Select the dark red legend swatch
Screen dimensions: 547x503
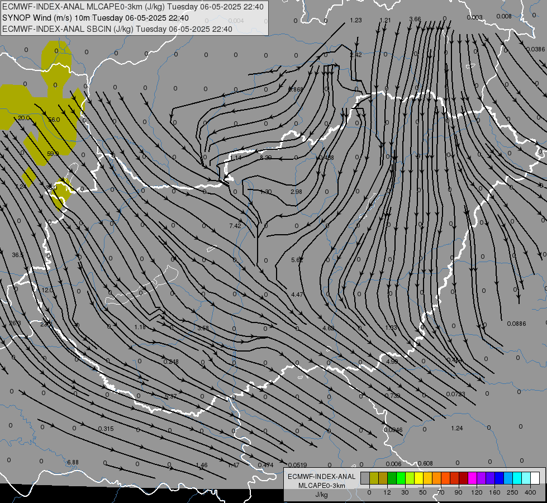coord(463,478)
